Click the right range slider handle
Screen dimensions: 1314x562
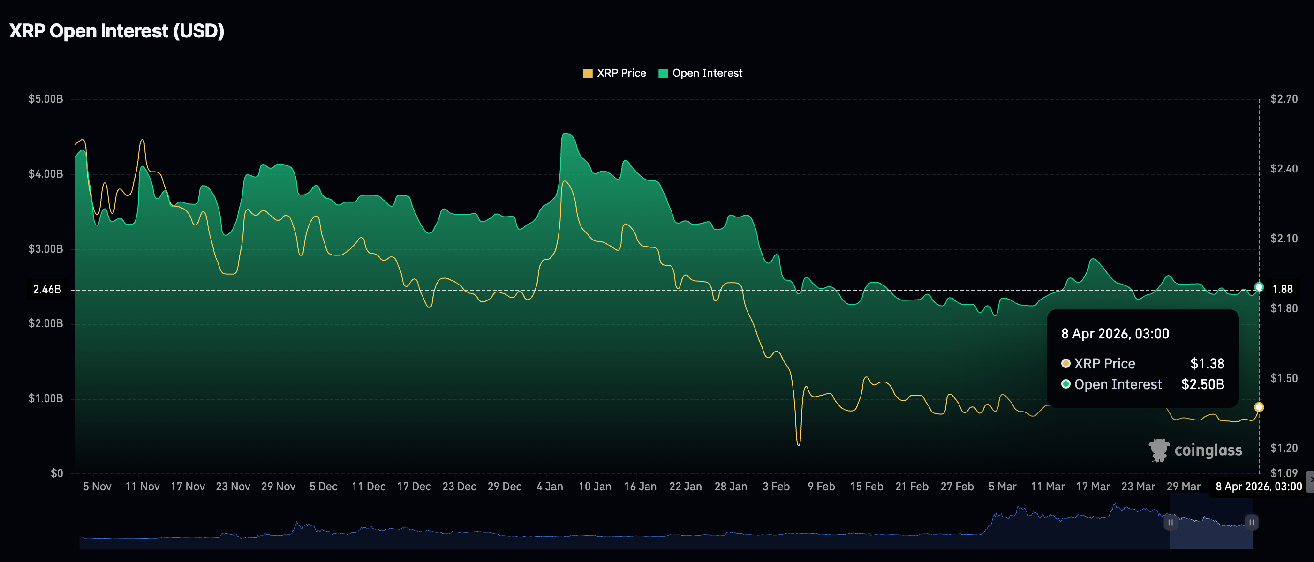1251,522
